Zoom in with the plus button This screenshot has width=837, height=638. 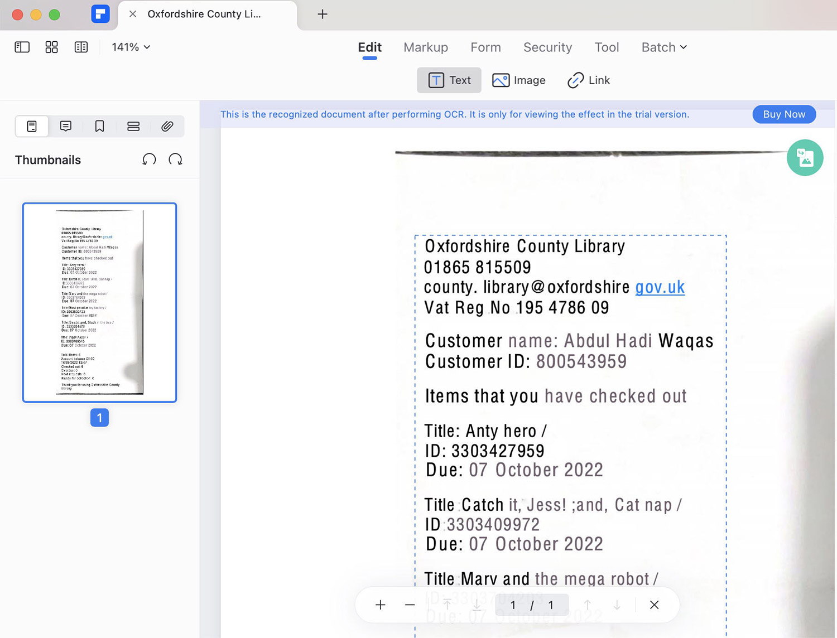tap(381, 605)
